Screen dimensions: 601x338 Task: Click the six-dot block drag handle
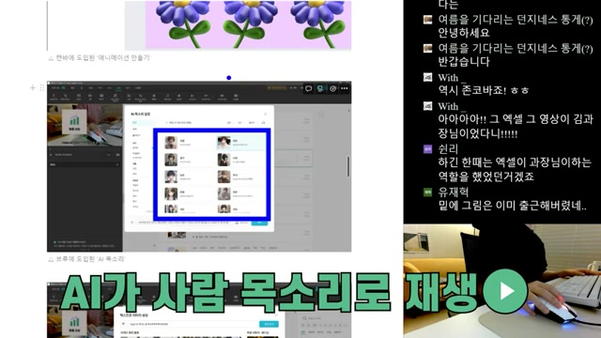point(41,88)
